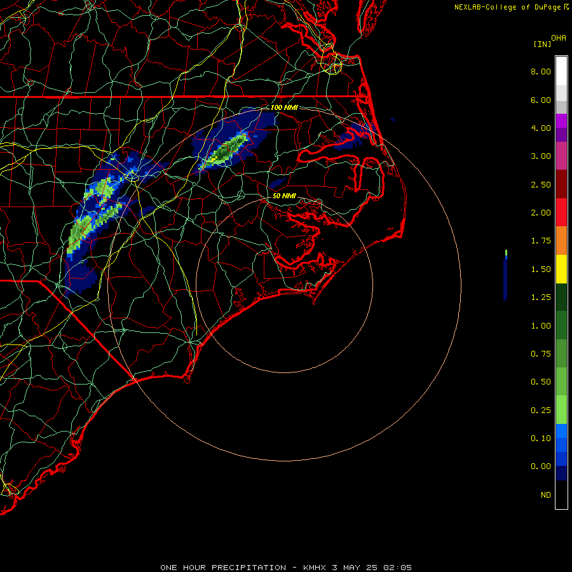Viewport: 572px width, 572px height.
Task: Click the OHA product code label
Action: [x=559, y=38]
